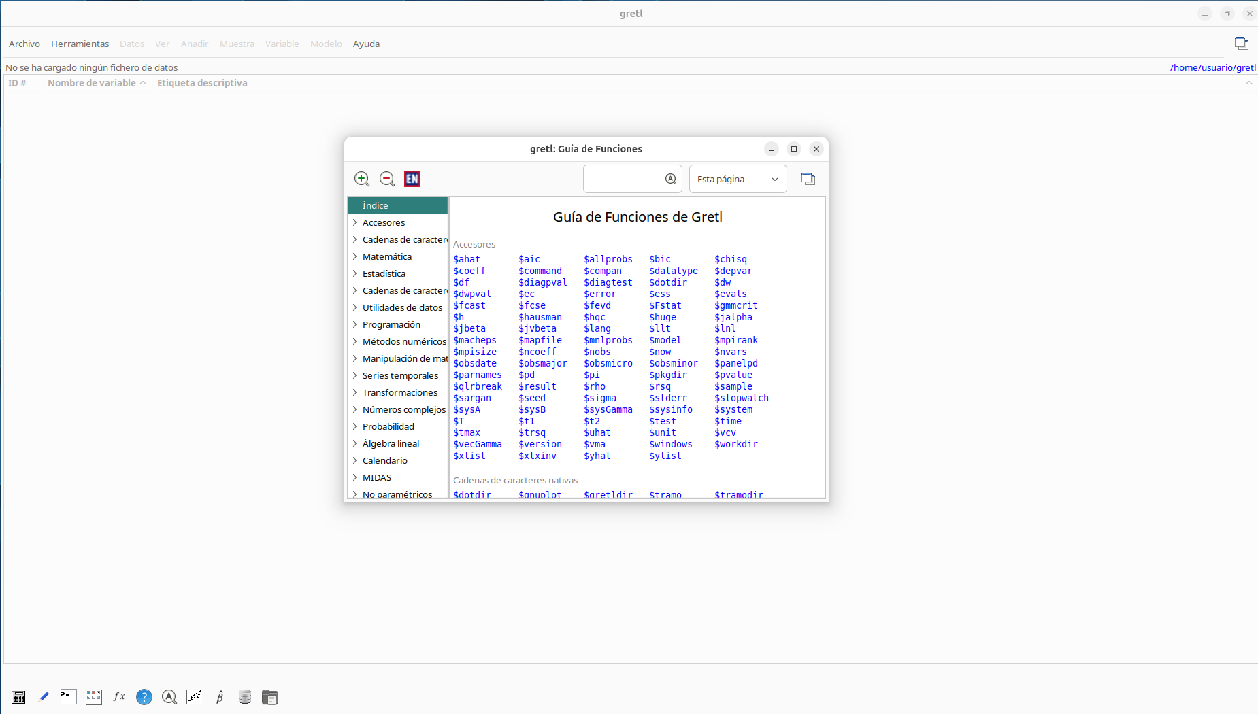Follow the $pvalue function link
The image size is (1258, 714).
[733, 375]
